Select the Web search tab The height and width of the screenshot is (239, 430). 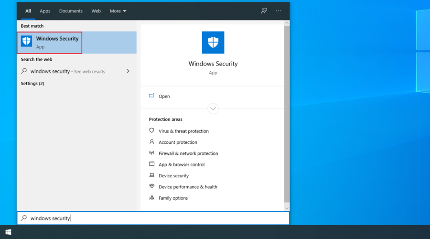click(96, 11)
